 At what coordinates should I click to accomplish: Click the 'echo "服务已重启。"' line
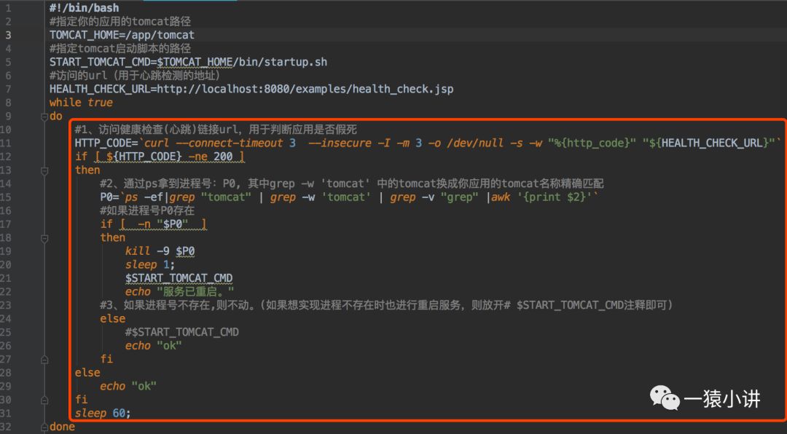(180, 293)
